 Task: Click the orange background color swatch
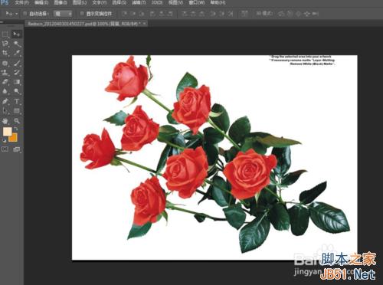(13, 138)
